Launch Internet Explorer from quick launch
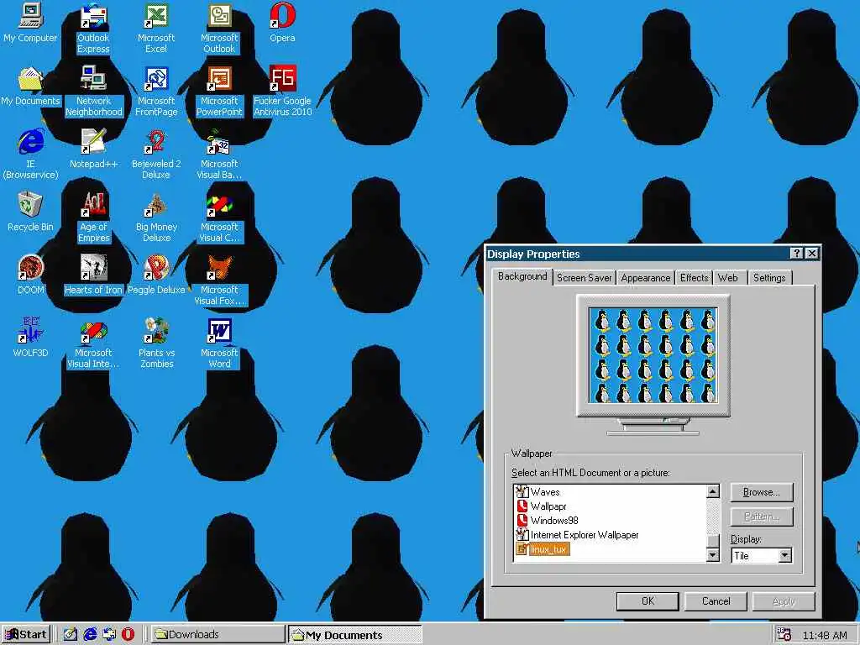 coord(90,634)
